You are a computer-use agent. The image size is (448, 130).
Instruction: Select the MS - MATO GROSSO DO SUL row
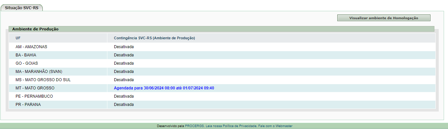tap(222, 80)
